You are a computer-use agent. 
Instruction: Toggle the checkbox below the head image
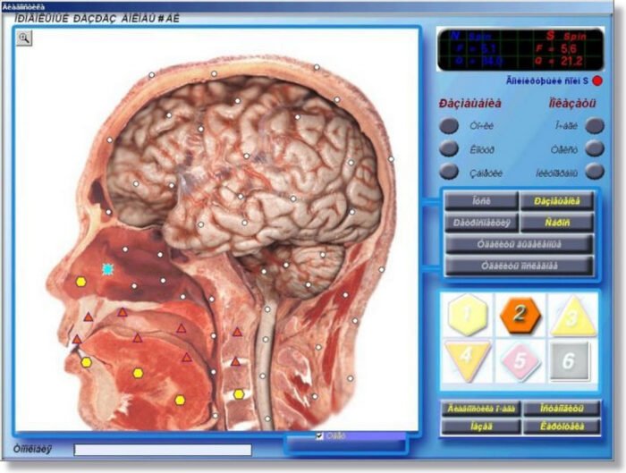[319, 435]
